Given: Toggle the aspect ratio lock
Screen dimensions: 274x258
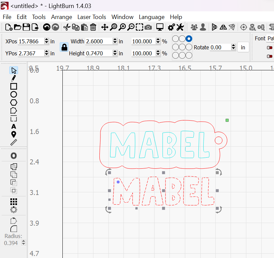Looking at the screenshot, I should [64, 47].
